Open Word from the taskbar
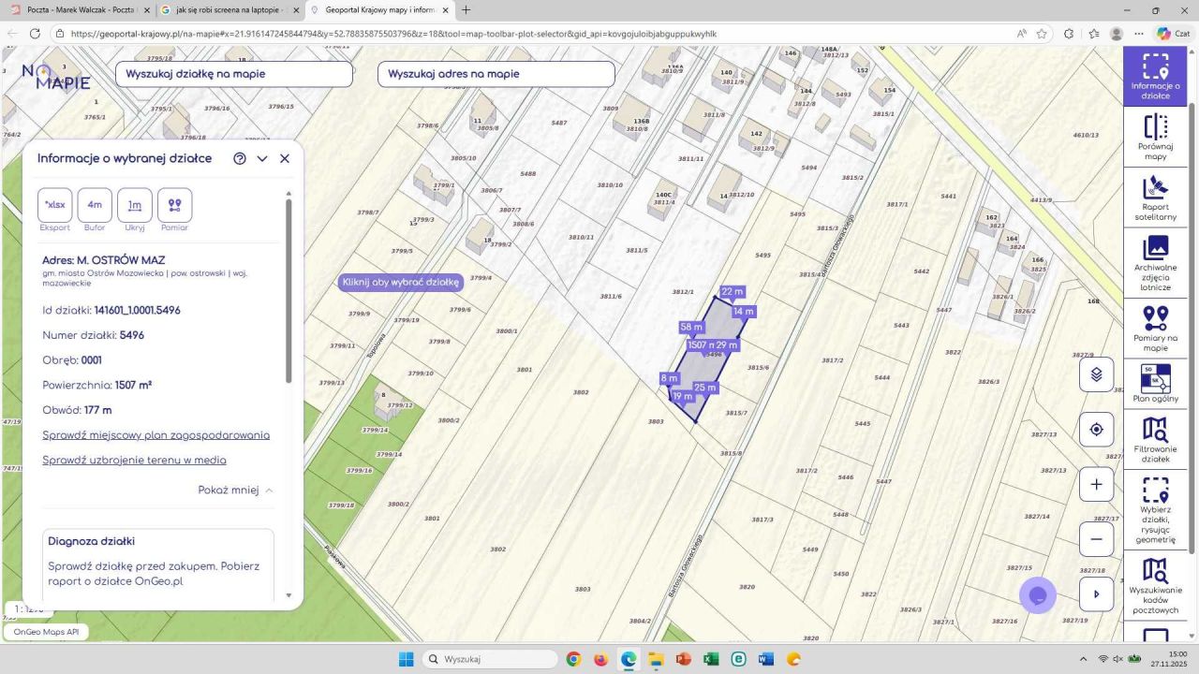The height and width of the screenshot is (674, 1199). 766,659
